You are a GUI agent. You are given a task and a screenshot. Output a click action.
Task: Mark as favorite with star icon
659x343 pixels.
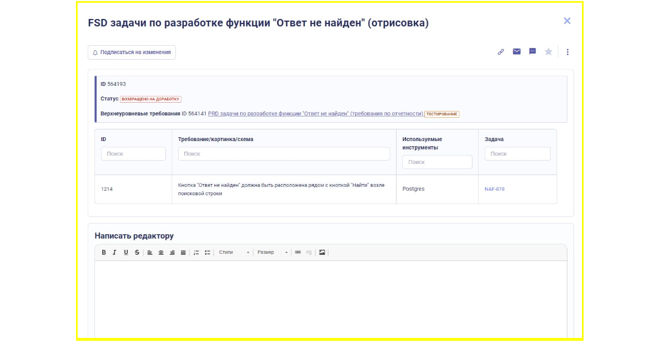(x=548, y=52)
